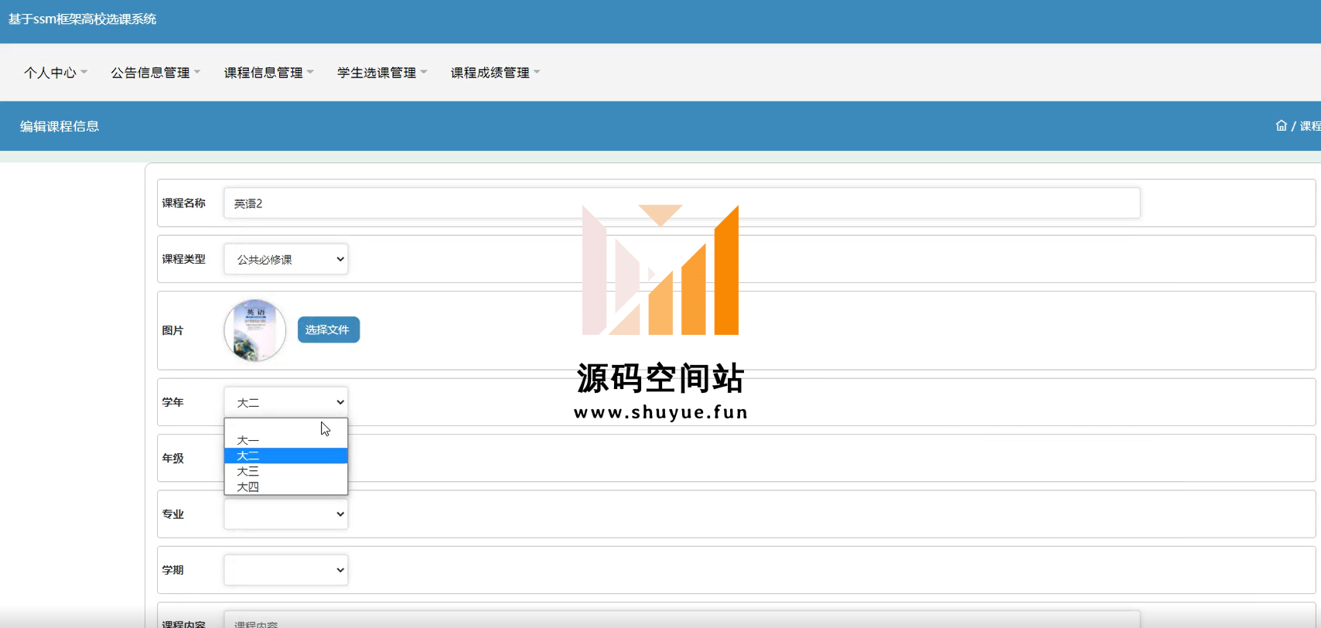The image size is (1321, 628).
Task: Click the 课程内容 text field
Action: [681, 619]
